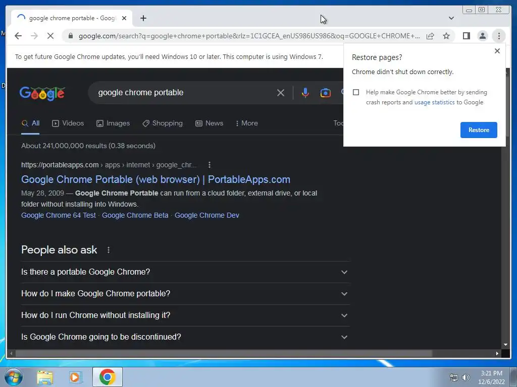Bookmark this page with the star

tap(446, 36)
